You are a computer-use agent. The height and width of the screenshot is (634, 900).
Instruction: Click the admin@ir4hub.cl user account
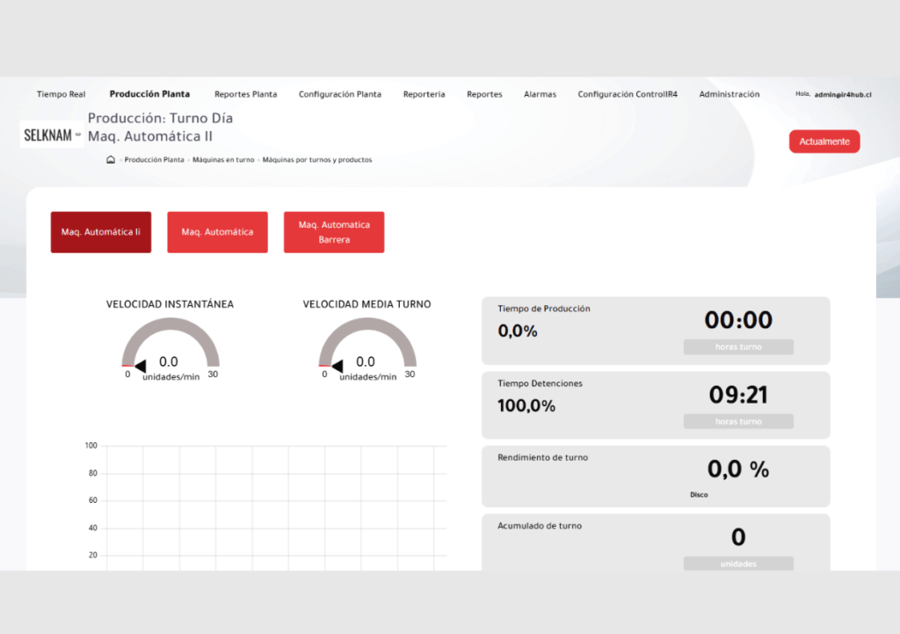pos(842,94)
